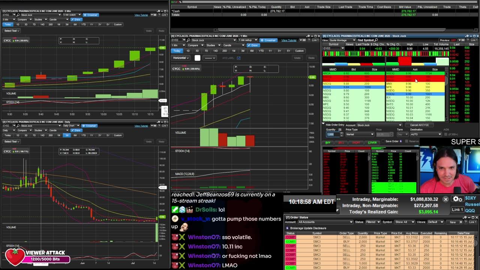Open View Tutorial in Daily chart
Image resolution: width=480 pixels, height=270 pixels.
[x=141, y=126]
